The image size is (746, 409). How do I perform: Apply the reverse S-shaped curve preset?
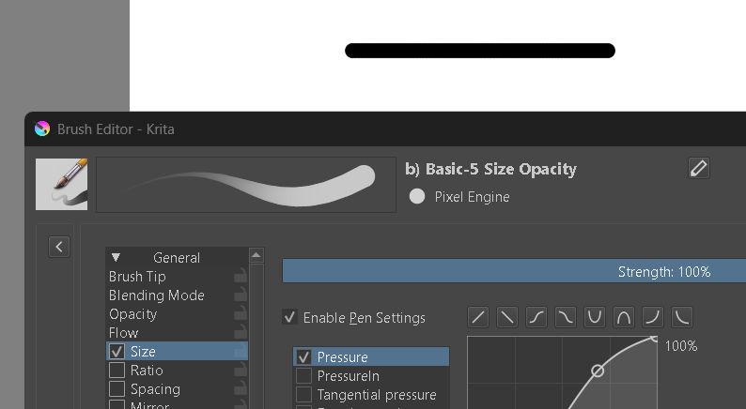coord(566,317)
